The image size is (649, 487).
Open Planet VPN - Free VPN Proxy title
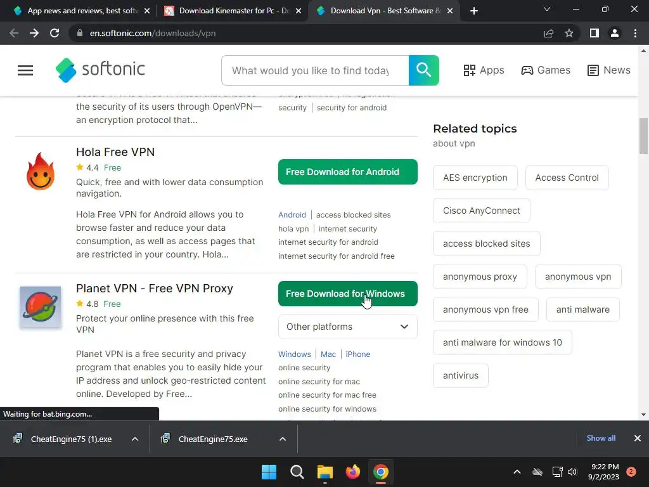pyautogui.click(x=155, y=289)
